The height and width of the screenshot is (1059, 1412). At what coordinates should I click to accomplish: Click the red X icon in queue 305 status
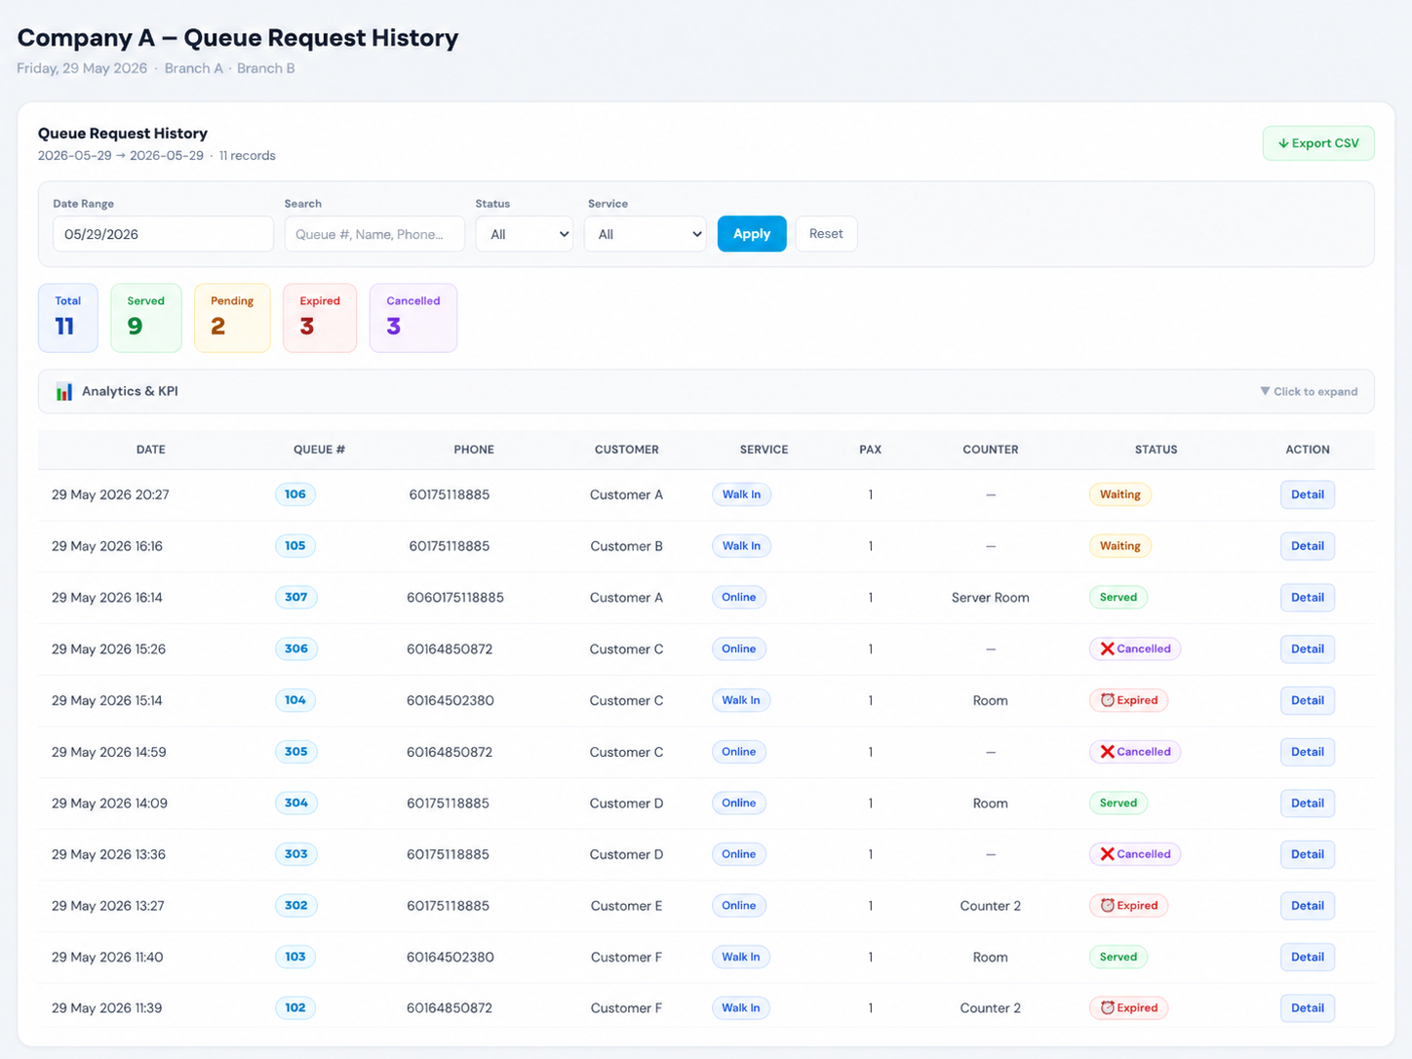click(x=1107, y=752)
